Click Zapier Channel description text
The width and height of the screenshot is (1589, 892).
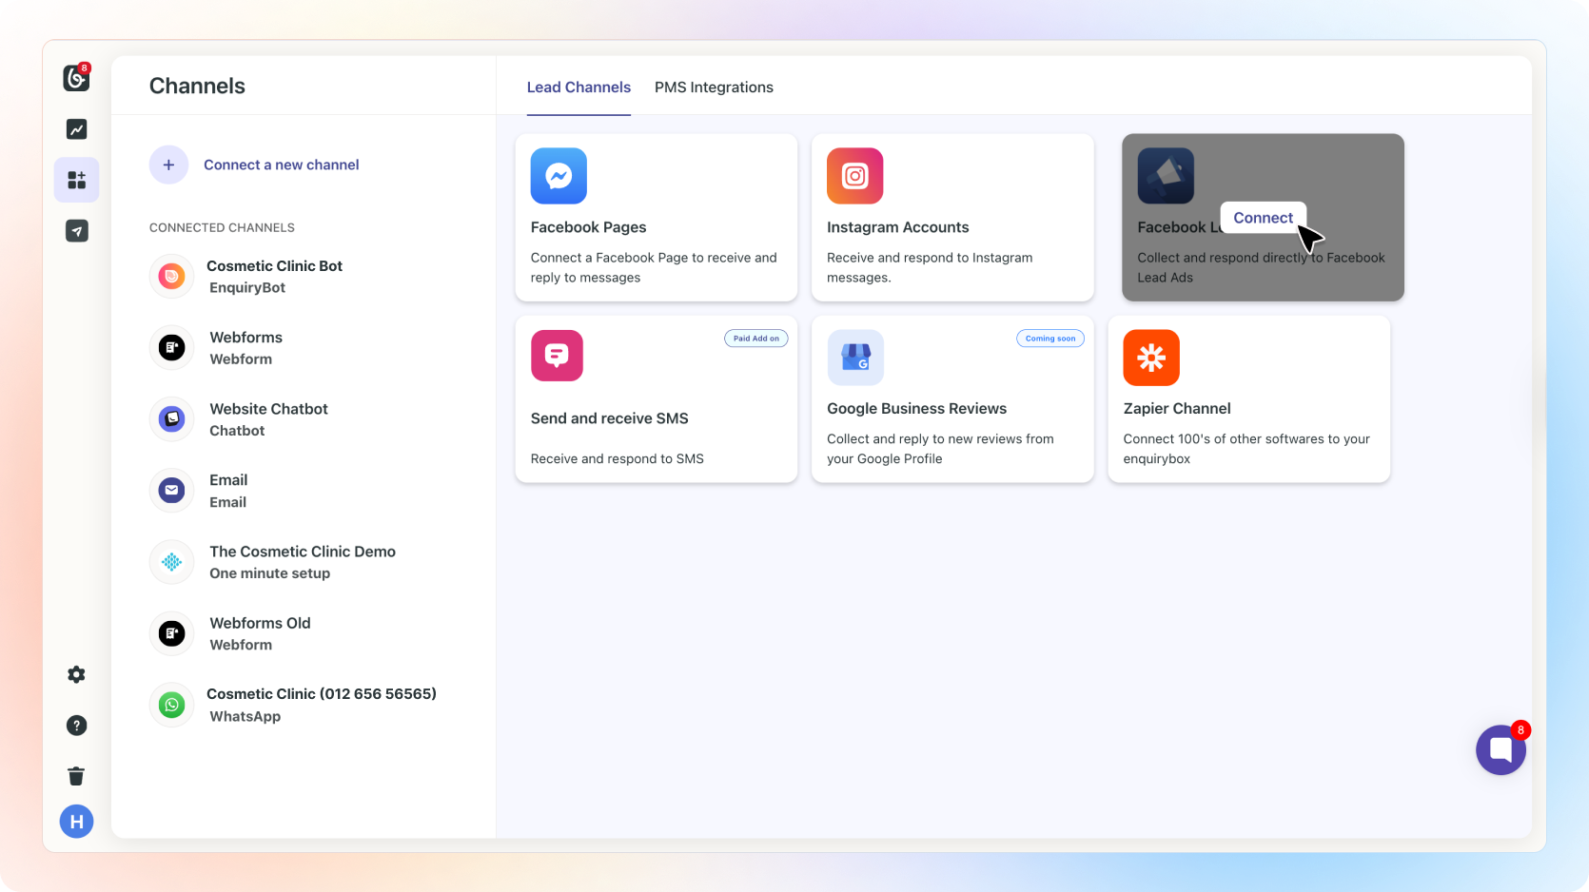tap(1246, 449)
